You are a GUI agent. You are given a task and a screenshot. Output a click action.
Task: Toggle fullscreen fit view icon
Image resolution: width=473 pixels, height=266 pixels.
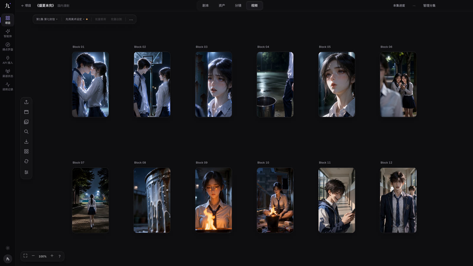pos(25,256)
